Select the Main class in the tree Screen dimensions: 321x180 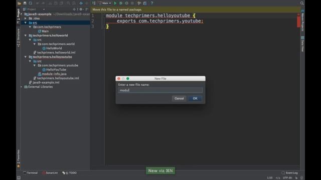[x=44, y=31]
